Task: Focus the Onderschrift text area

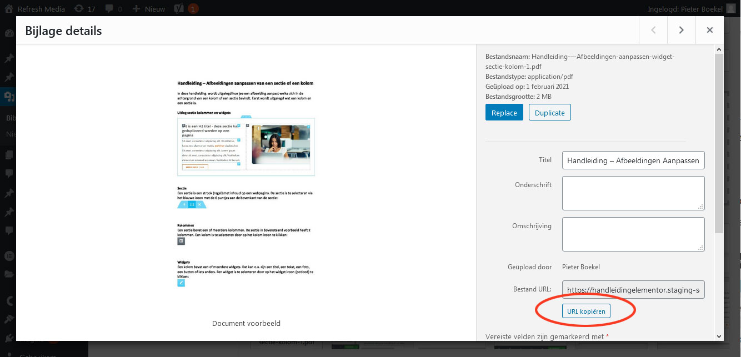Action: click(x=633, y=193)
